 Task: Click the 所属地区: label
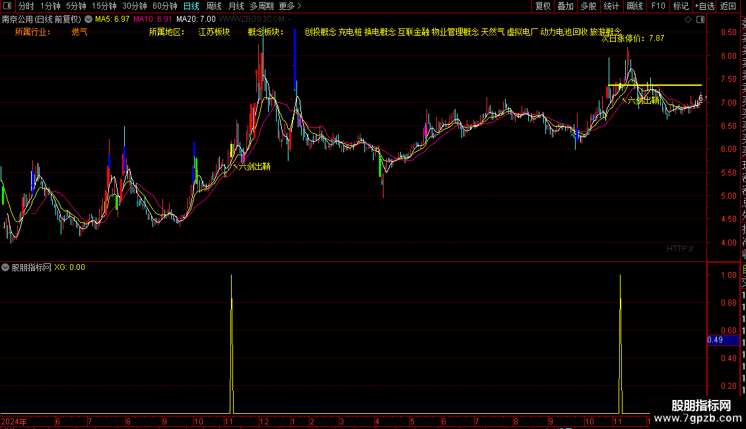(166, 32)
